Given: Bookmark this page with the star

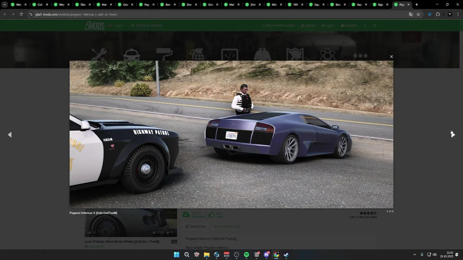Looking at the screenshot, I should [x=418, y=14].
